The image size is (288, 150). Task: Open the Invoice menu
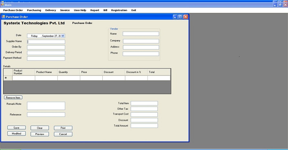tap(65, 10)
